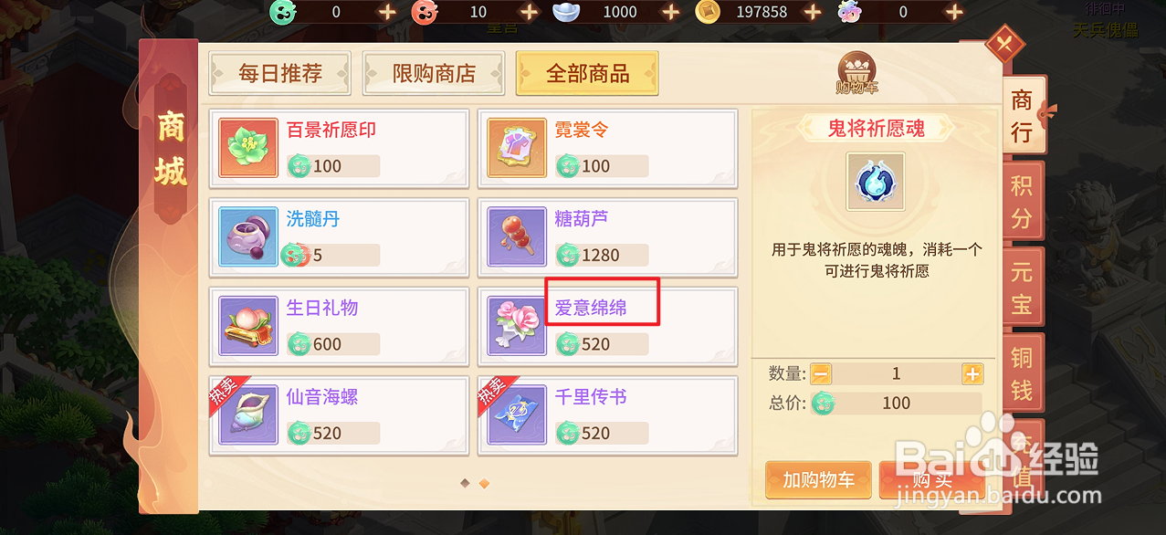Select the 百景祈愿印 lotus item icon
Image resolution: width=1166 pixels, height=535 pixels.
point(248,148)
